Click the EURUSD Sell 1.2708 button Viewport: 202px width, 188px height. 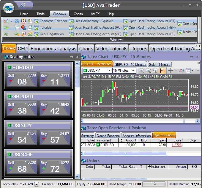click(22, 79)
